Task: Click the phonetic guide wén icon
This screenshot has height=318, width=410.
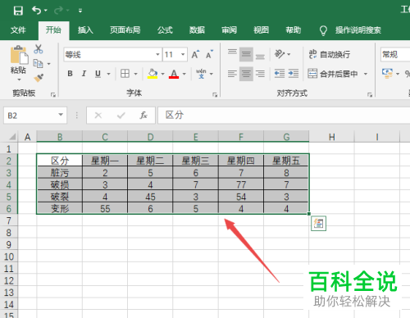Action: [x=201, y=74]
